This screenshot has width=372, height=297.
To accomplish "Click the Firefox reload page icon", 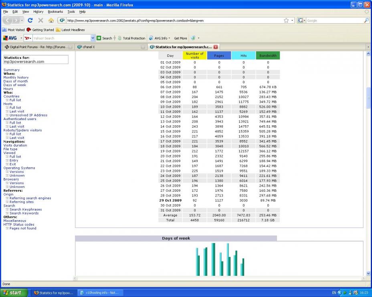I will (30, 20).
